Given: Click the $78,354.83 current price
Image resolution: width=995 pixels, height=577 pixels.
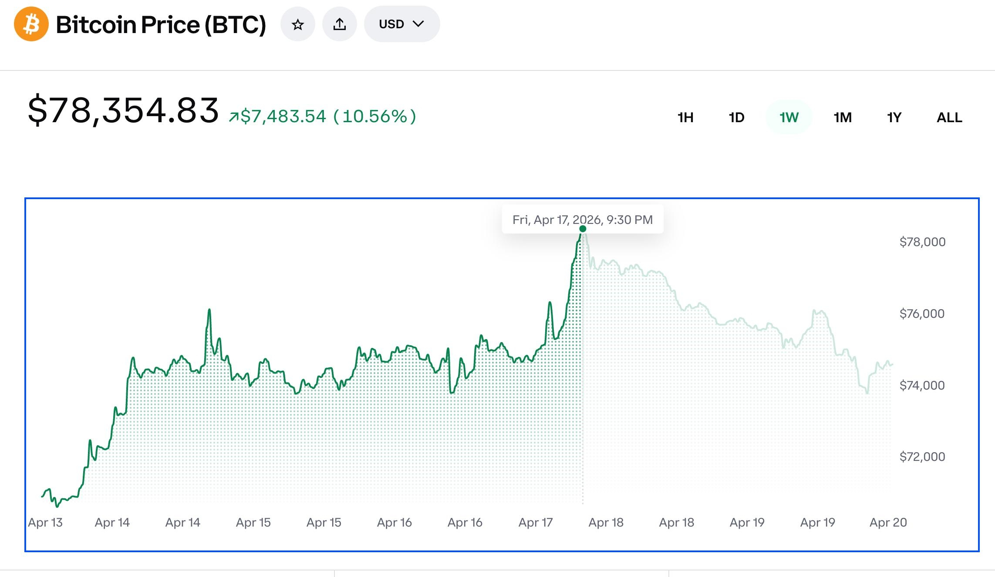Looking at the screenshot, I should tap(123, 110).
